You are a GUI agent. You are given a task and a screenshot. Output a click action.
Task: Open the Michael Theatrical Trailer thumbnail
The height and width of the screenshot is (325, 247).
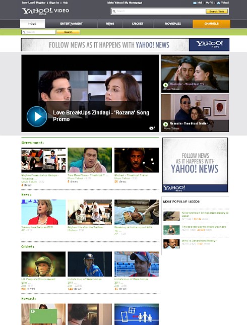pos(137,160)
